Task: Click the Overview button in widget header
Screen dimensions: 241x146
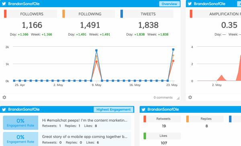Action: point(170,4)
